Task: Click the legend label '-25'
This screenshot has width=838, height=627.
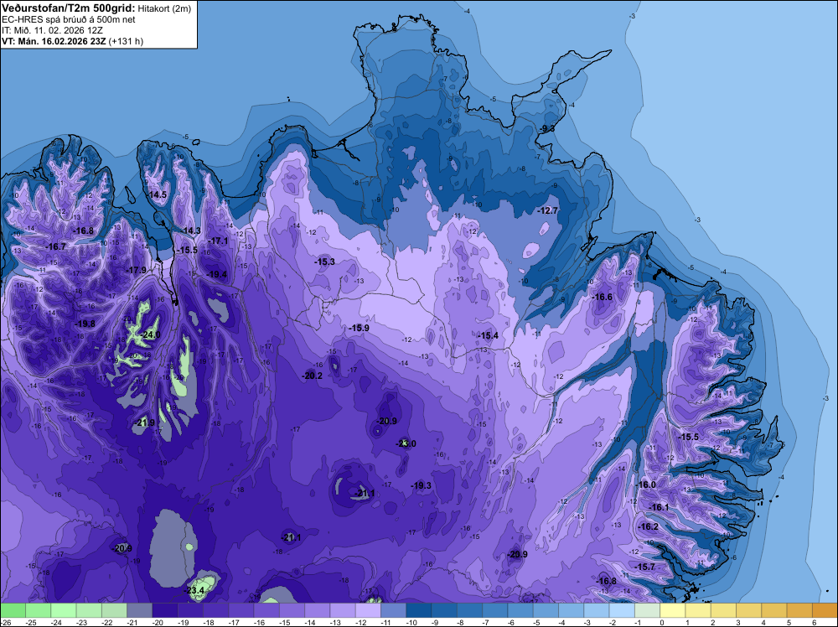Action: tap(32, 622)
